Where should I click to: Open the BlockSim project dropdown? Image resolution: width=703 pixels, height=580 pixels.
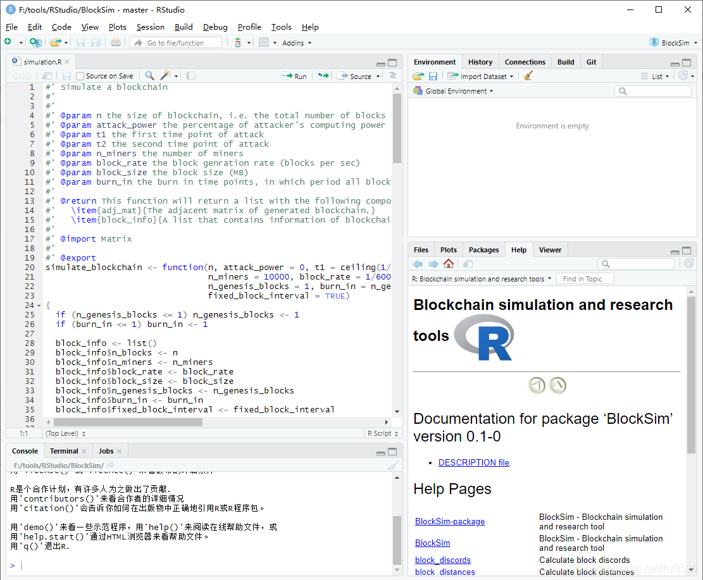(673, 42)
